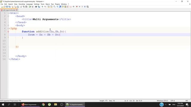191x107 pixels.
Task: Open the taskbar search magnifier
Action: coord(9,104)
